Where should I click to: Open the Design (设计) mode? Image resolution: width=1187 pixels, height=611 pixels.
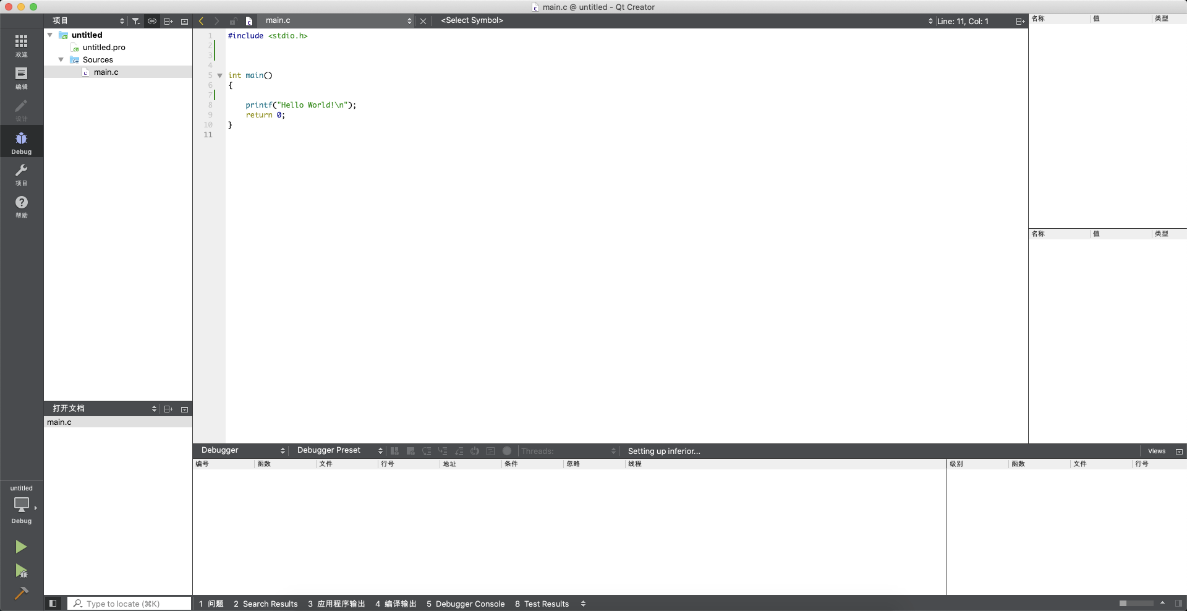[x=22, y=110]
